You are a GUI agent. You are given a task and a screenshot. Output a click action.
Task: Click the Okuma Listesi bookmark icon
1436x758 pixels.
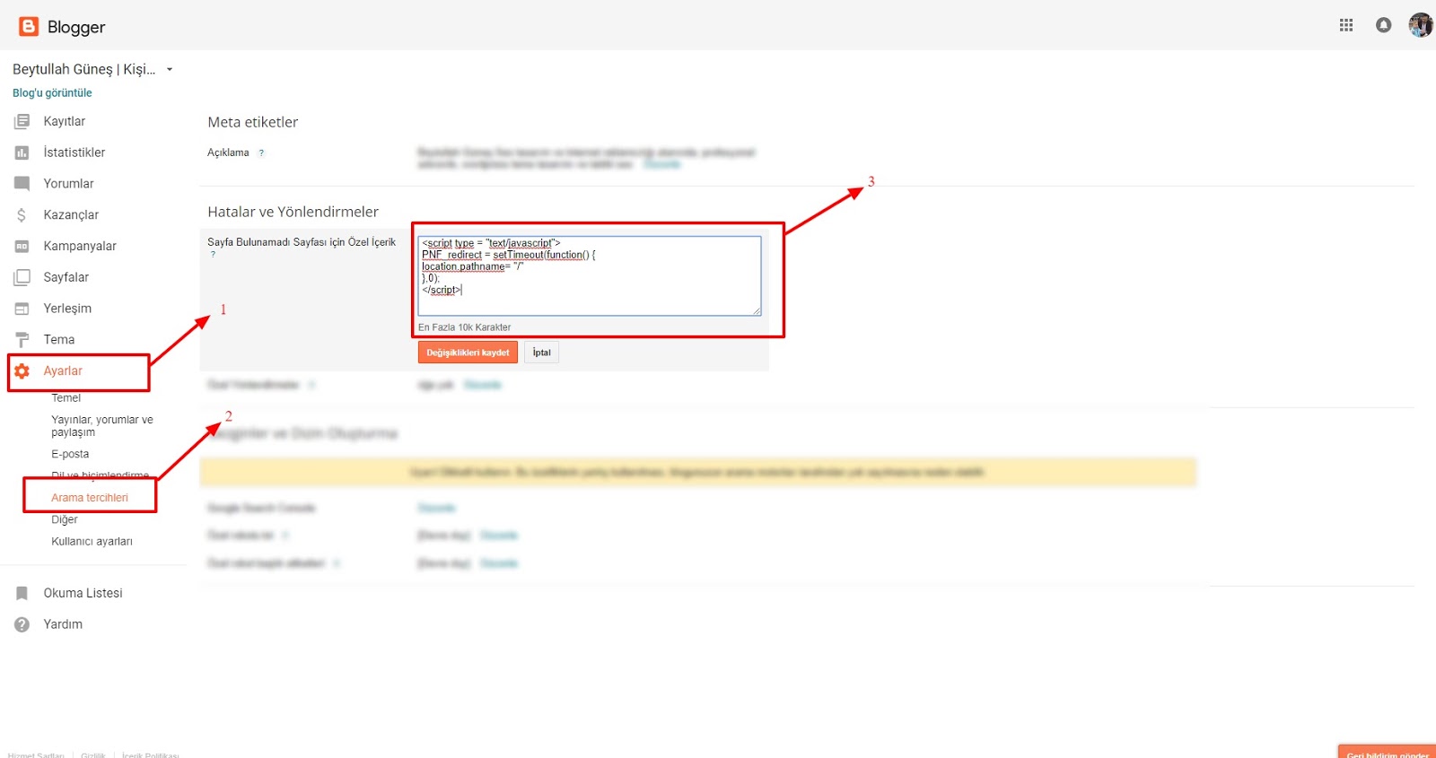[x=22, y=593]
